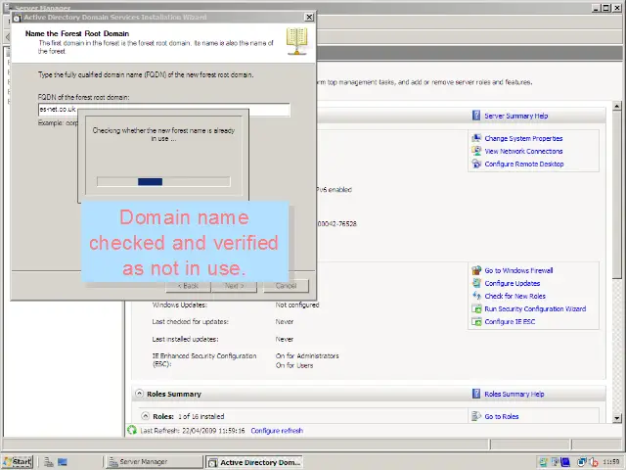Viewport: 626px width, 470px height.
Task: Click the IE Enhanced Security Configuration label
Action: click(x=204, y=359)
